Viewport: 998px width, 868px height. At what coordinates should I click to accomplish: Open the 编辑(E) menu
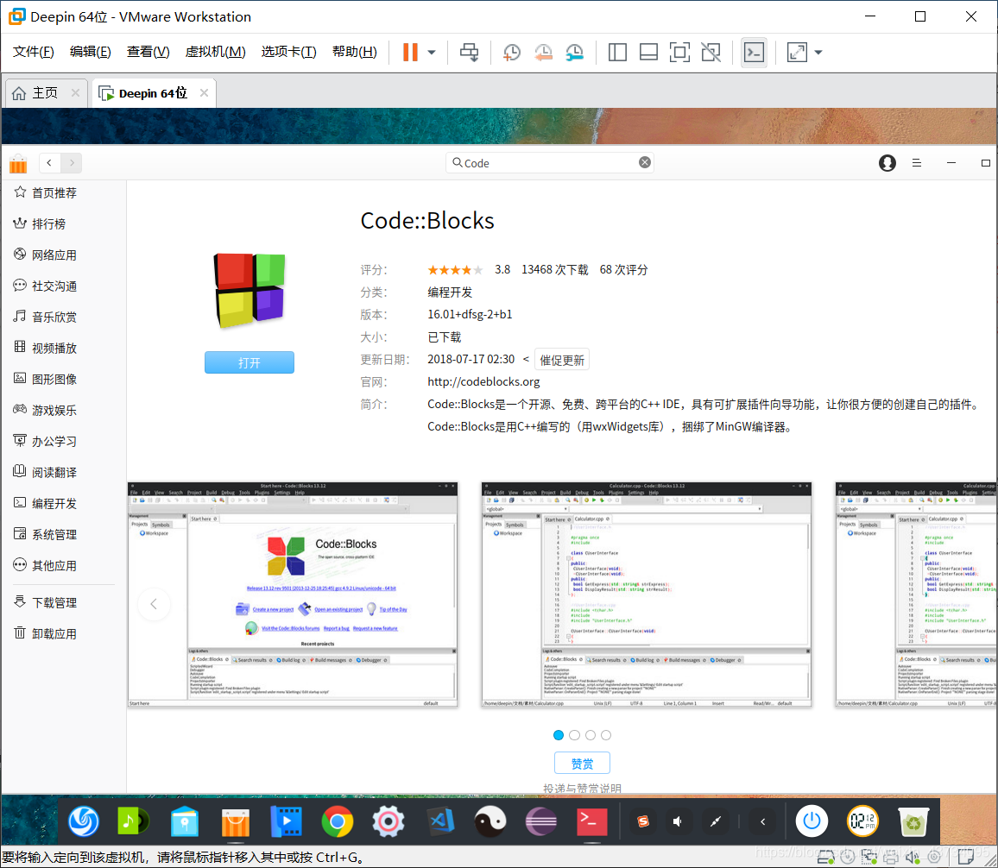pos(91,52)
